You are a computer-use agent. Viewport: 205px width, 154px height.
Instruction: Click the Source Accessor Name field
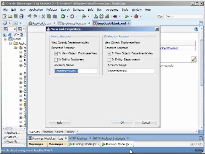coord(76,71)
